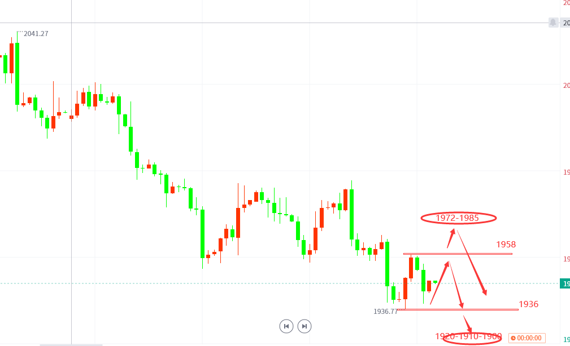
Task: Select the 1972-1985 target ellipse annotation
Action: [x=458, y=218]
